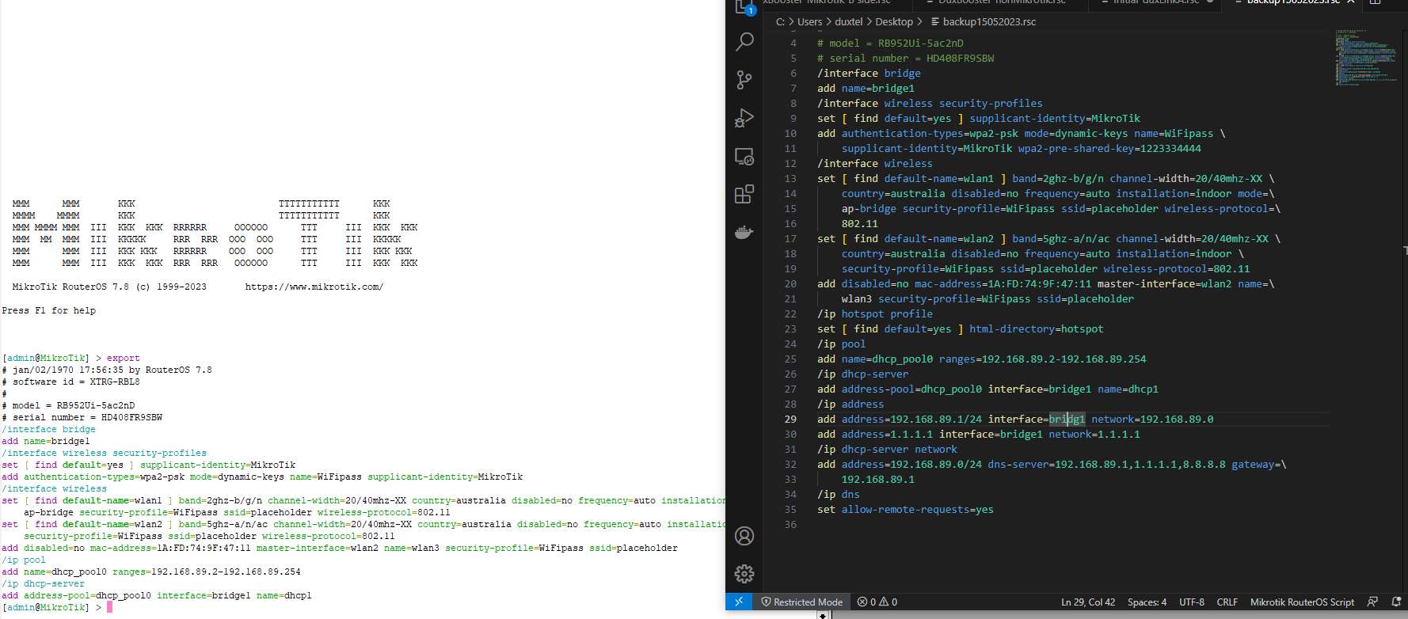
Task: Open the Accounts menu icon
Action: [744, 536]
